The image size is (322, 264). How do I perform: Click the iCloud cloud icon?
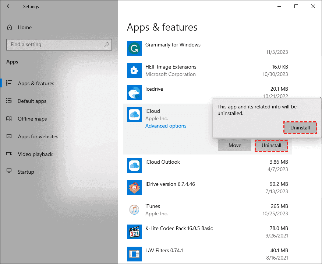(134, 115)
